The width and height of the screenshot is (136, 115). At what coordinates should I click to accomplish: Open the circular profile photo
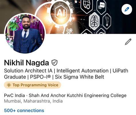pos(25,34)
